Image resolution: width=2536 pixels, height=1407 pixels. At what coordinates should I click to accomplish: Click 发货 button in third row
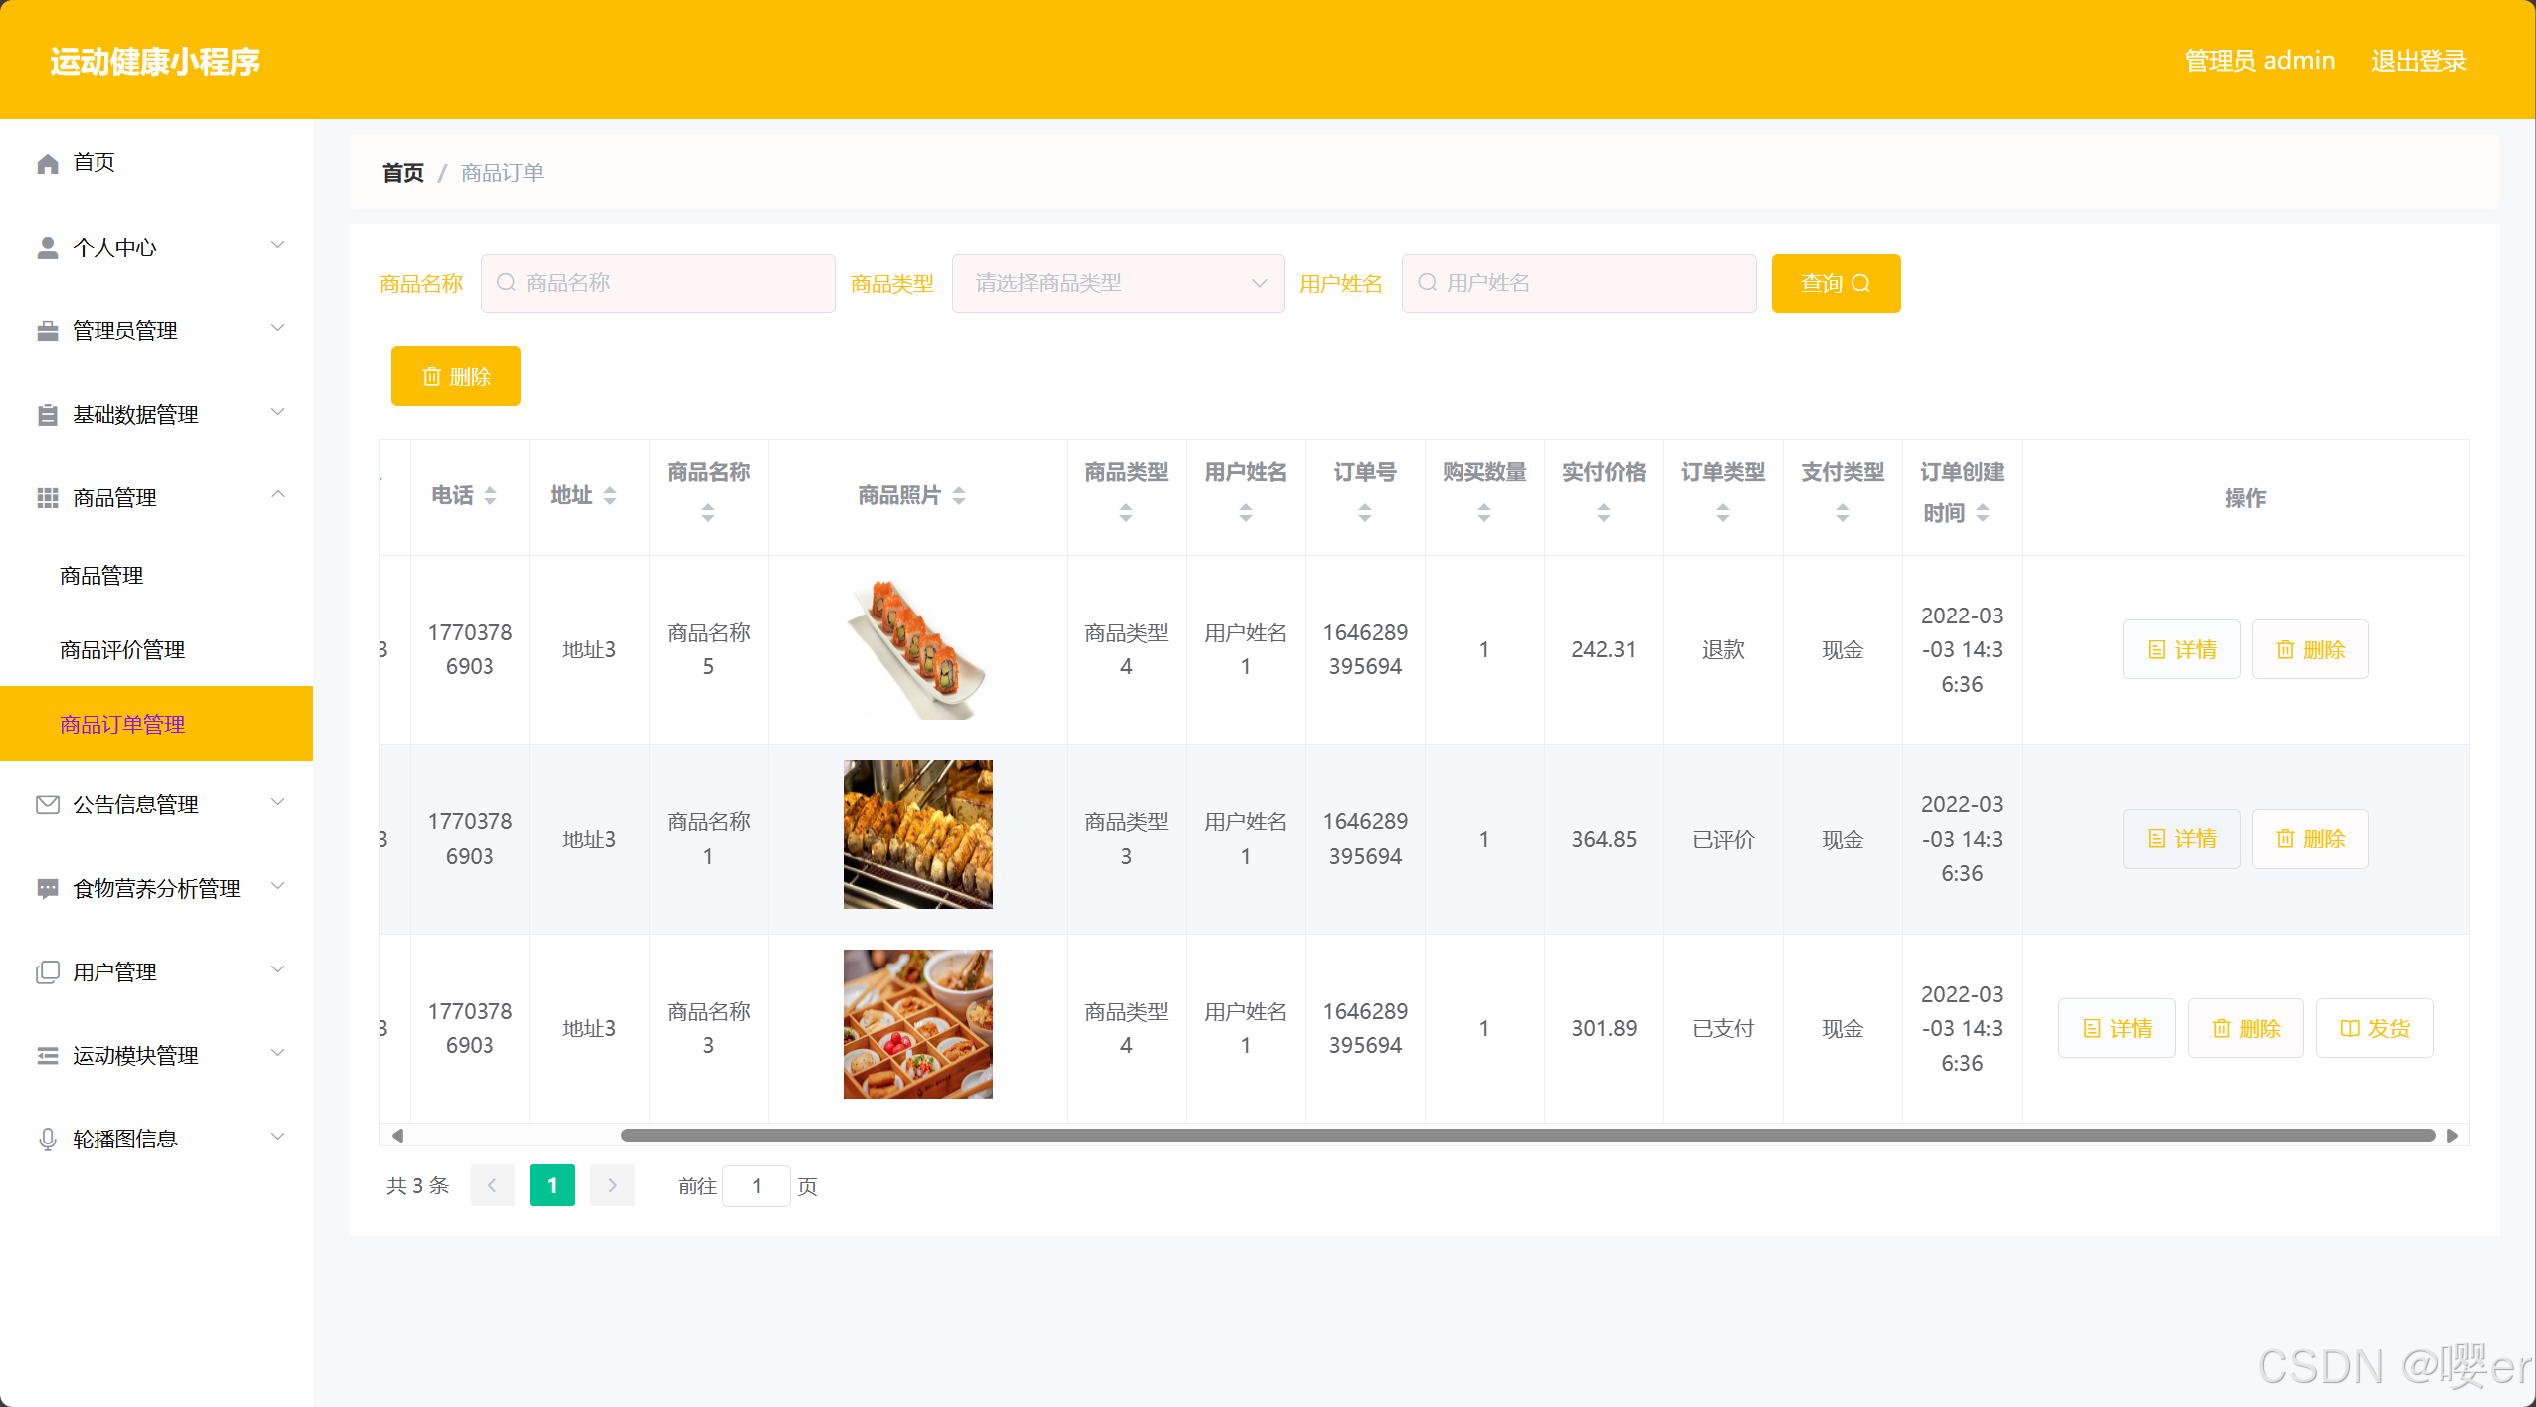tap(2374, 1028)
